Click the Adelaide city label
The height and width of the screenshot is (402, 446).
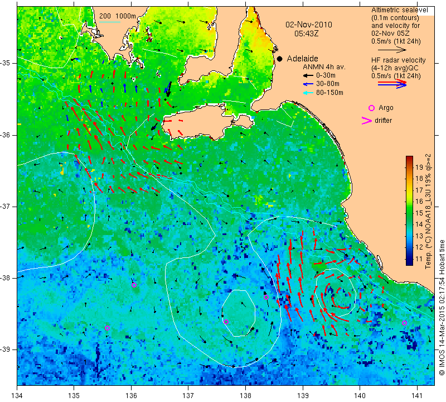point(302,59)
